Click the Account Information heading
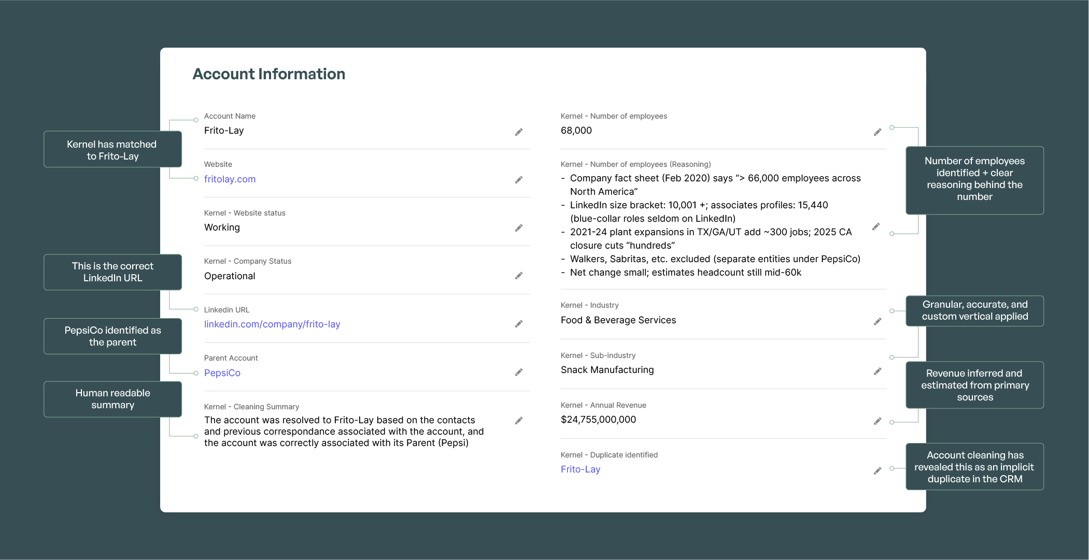 (269, 74)
